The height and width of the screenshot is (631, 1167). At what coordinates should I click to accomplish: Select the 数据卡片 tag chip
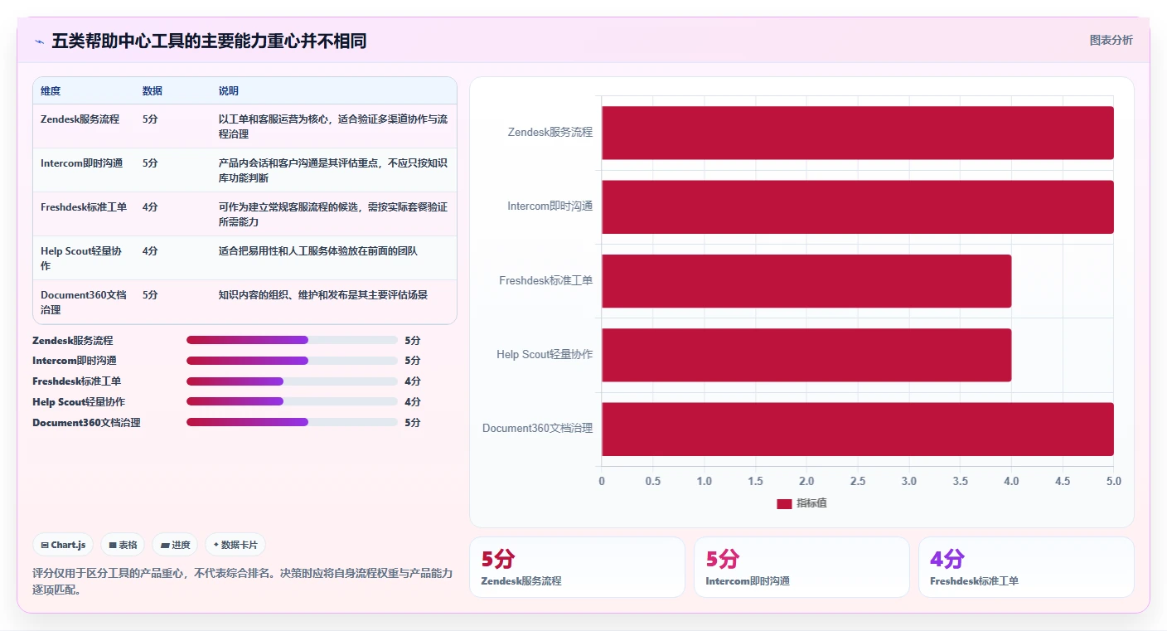point(235,545)
